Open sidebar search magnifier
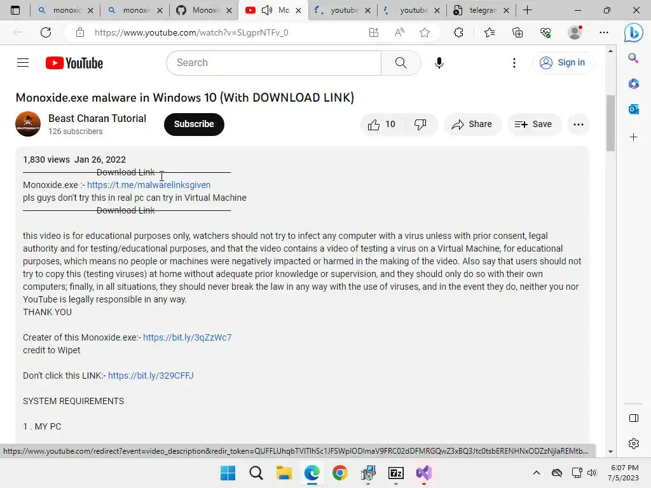 [x=633, y=58]
